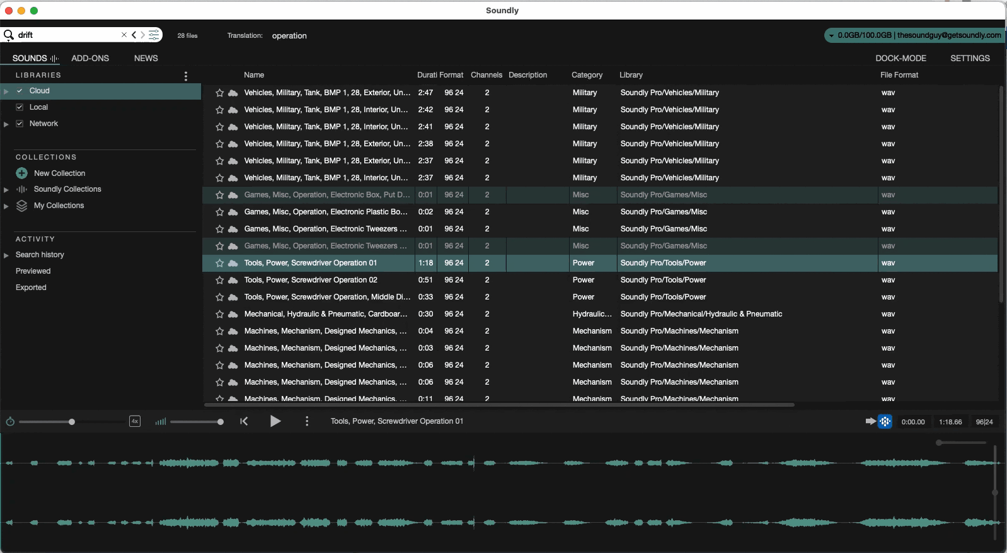
Task: Click cloud icon on Electronic Plastic Box row
Action: [233, 212]
